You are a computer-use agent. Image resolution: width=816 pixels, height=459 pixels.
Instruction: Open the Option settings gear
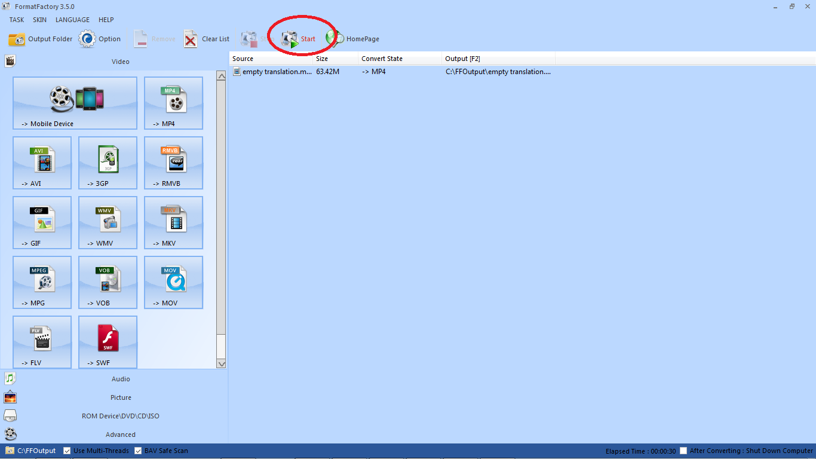100,39
